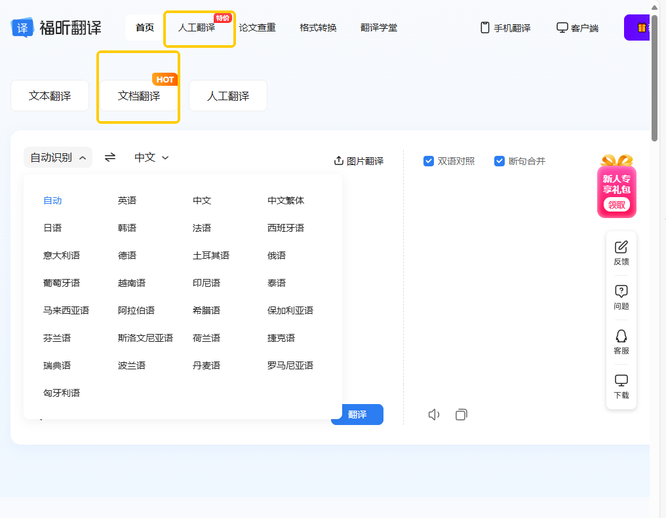Uncheck the 双语对照 checkbox
The image size is (666, 518).
pyautogui.click(x=429, y=161)
